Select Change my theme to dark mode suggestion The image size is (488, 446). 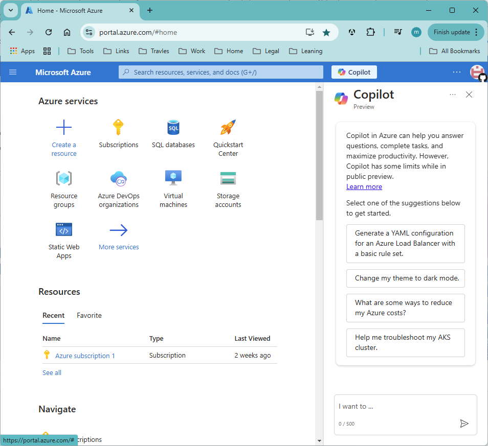[x=406, y=278]
